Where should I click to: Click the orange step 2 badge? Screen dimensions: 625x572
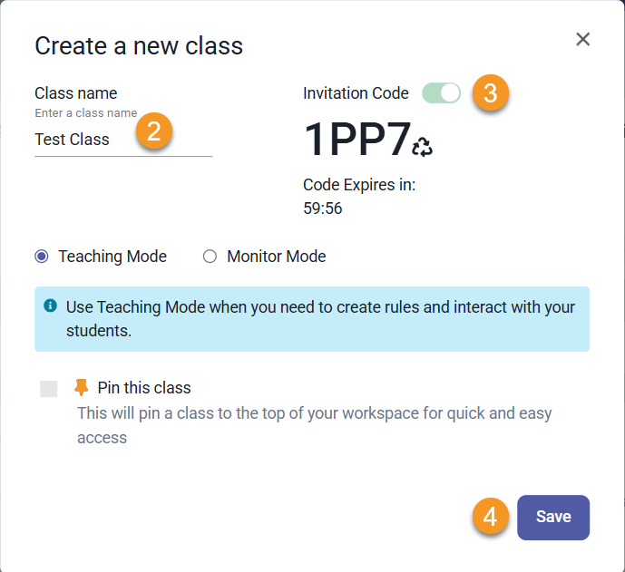point(153,132)
